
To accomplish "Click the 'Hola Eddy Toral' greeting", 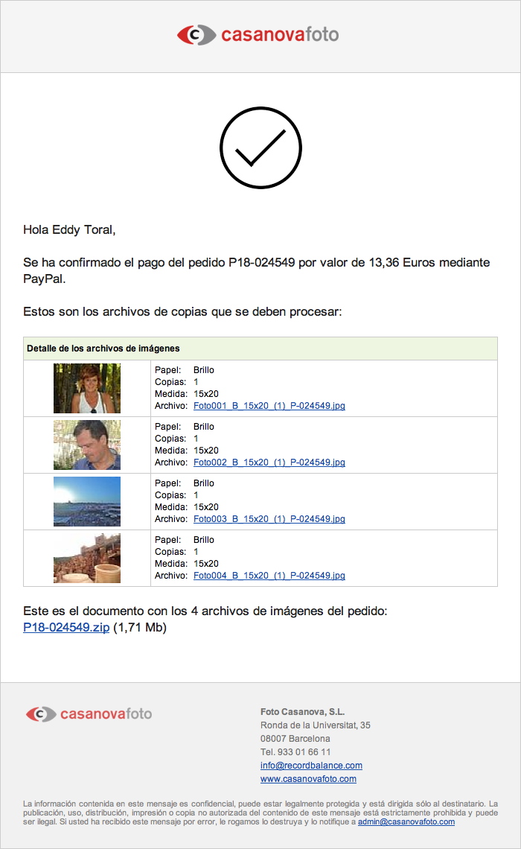I will click(69, 229).
